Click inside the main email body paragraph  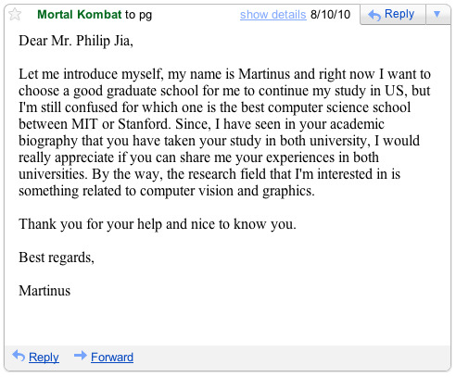[x=224, y=132]
